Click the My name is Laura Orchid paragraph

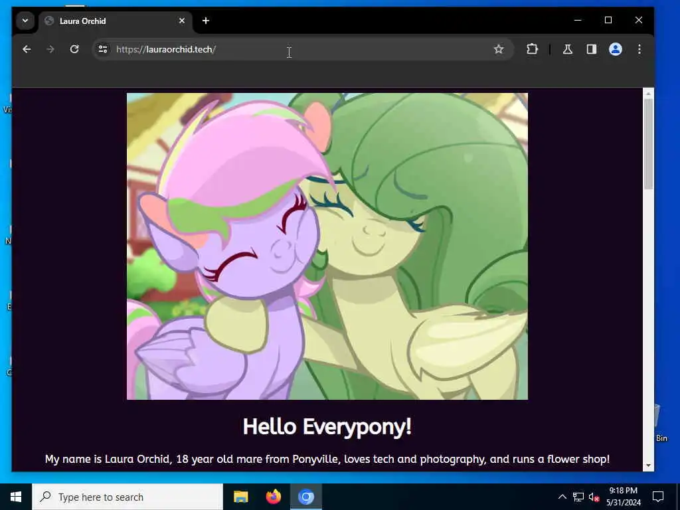[x=327, y=460]
